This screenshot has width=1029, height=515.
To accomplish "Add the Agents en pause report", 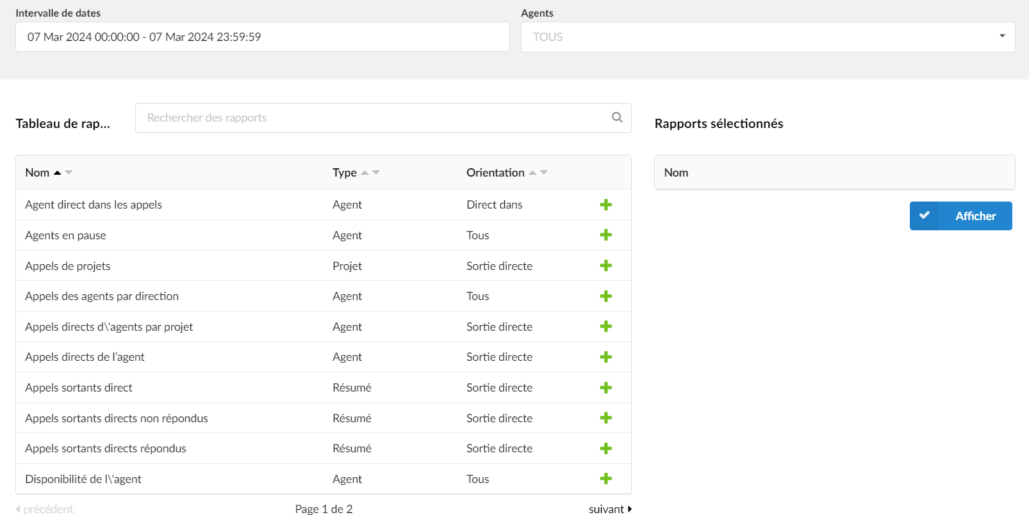I will 605,235.
